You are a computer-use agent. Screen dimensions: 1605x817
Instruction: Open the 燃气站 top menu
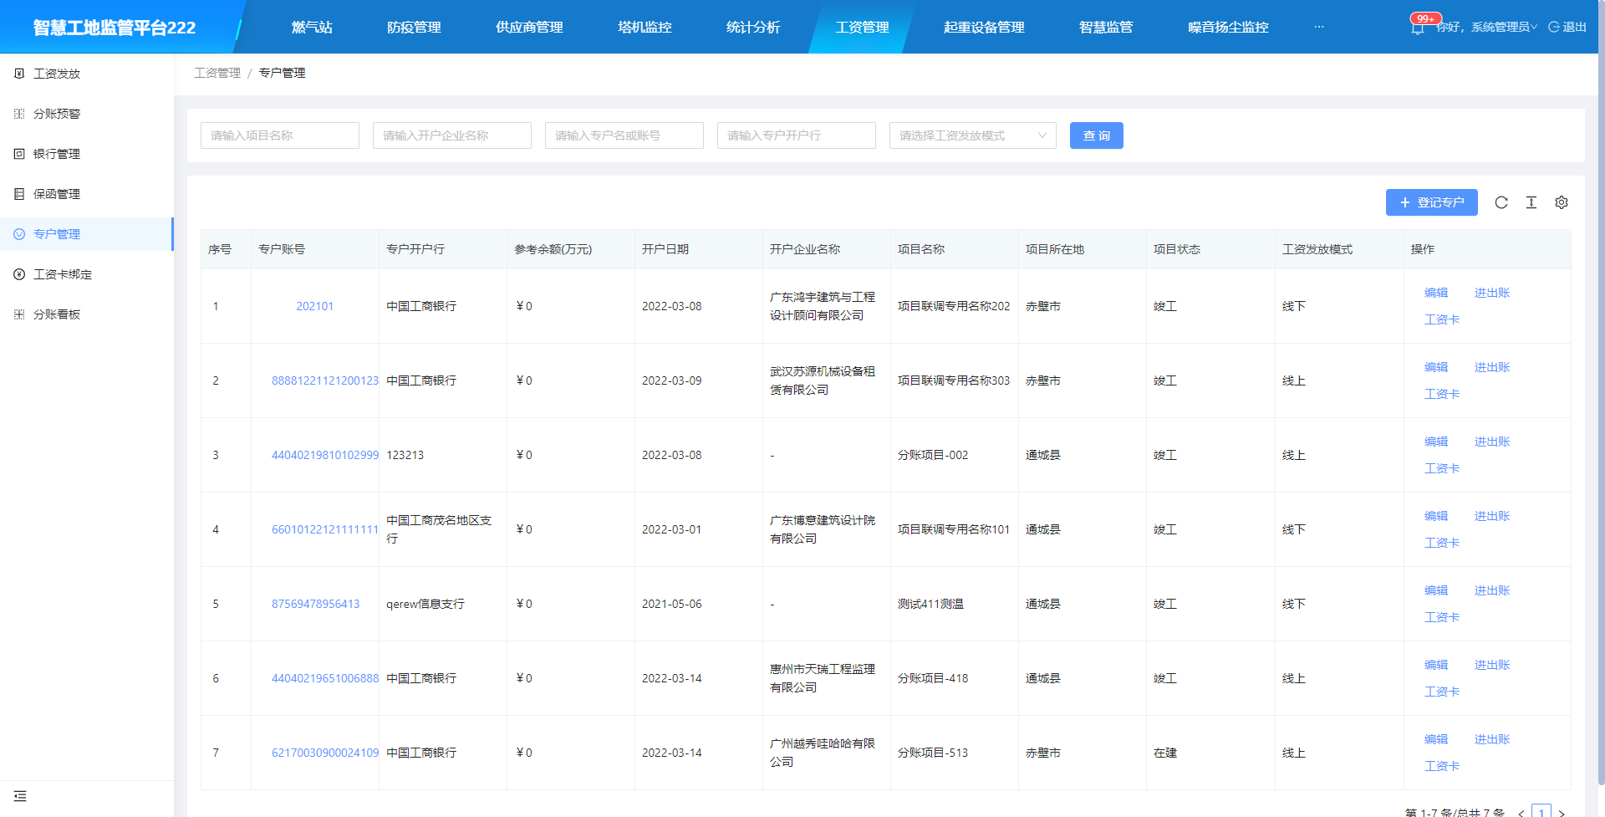[x=312, y=27]
